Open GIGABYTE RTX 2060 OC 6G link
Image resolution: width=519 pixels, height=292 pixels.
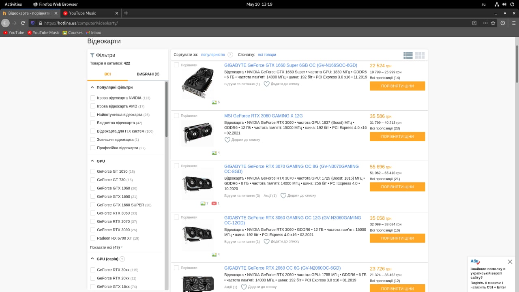(283, 268)
